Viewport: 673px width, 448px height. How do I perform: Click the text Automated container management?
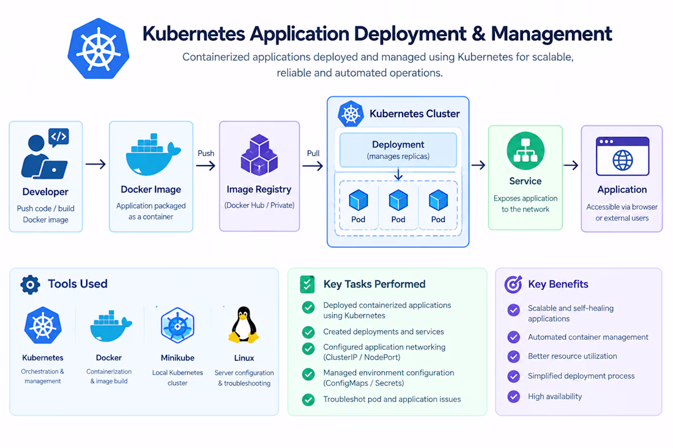pyautogui.click(x=588, y=337)
